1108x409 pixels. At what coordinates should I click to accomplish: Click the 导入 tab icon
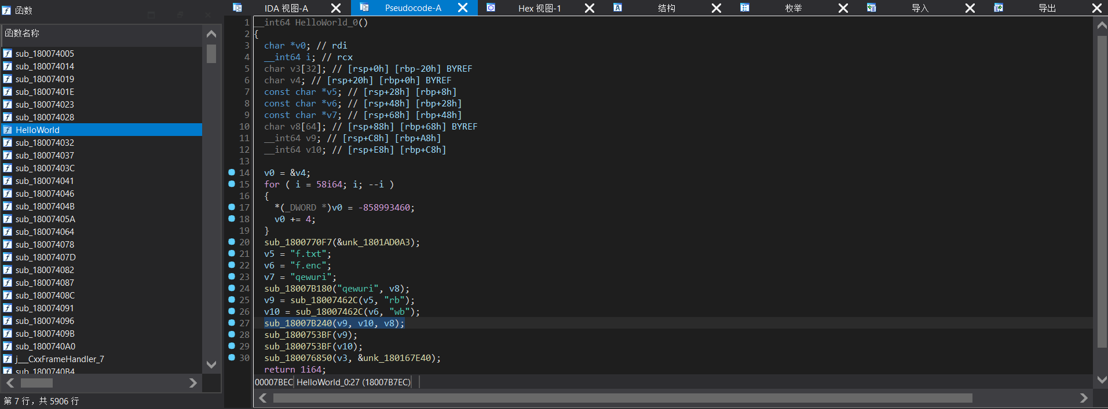(872, 8)
